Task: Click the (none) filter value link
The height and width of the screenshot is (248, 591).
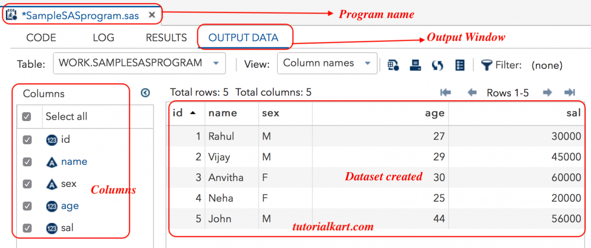Action: (547, 65)
